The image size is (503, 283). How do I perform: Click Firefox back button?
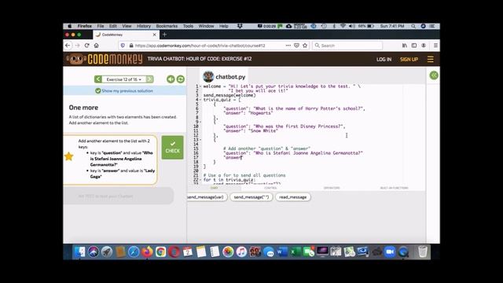pyautogui.click(x=68, y=46)
